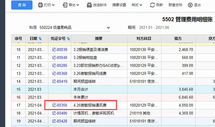Expand the 打印 dropdown arrow
215x127 pixels.
53,5
